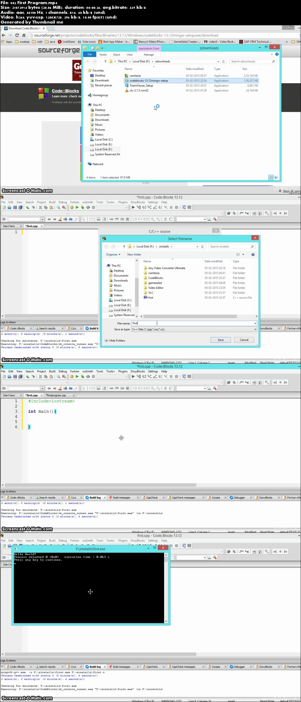
Task: Select Homegroup in the zdownloads navigation pane
Action: 100,95
